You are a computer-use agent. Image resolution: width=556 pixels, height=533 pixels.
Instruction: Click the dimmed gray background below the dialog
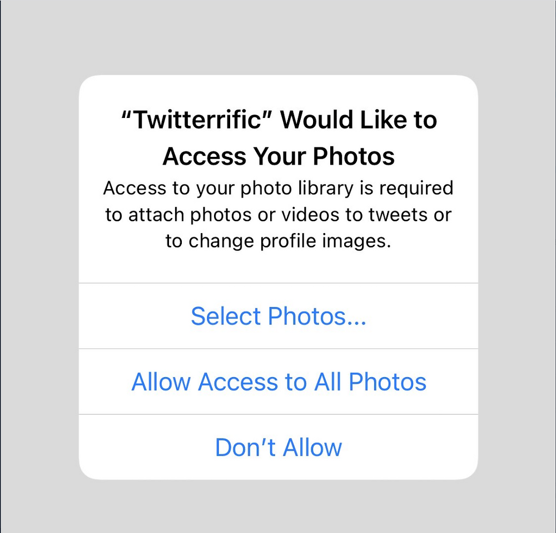[279, 506]
